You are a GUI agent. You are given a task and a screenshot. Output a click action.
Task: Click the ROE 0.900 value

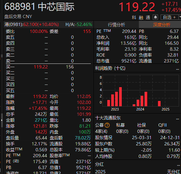pos(130,55)
